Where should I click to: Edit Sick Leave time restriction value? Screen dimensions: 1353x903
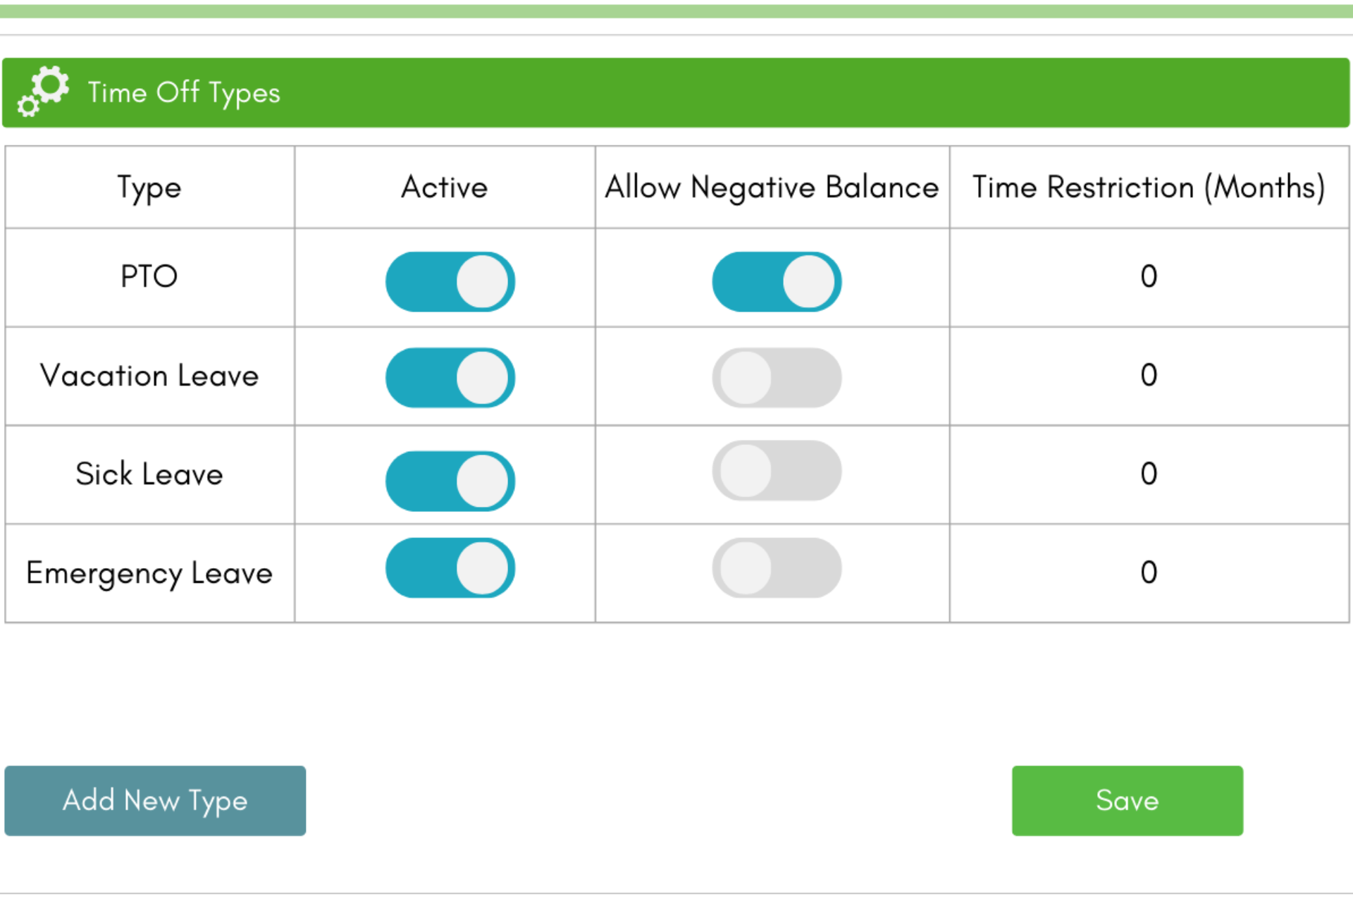[x=1149, y=474]
